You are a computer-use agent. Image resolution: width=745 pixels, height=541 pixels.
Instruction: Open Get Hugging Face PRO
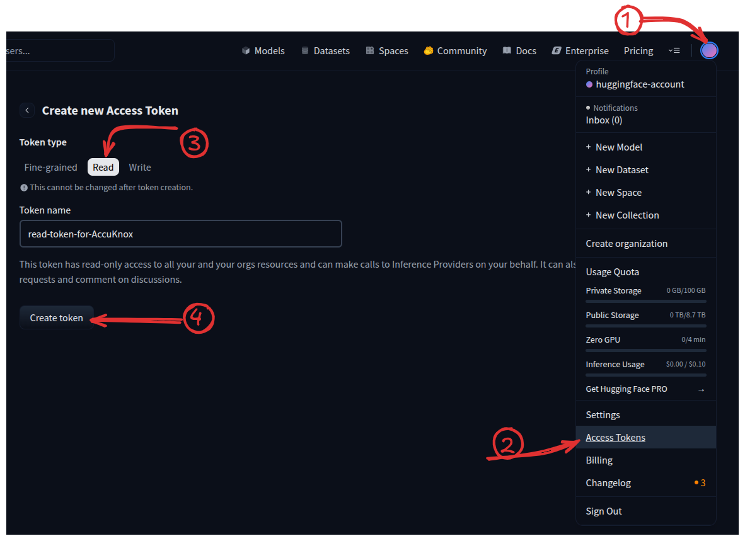tap(645, 389)
